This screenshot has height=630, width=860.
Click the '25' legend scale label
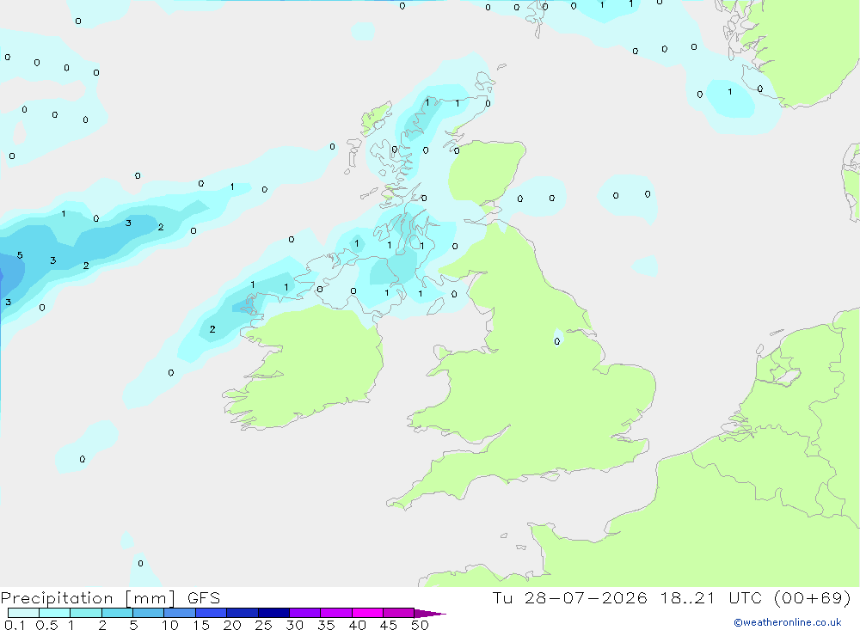click(264, 625)
